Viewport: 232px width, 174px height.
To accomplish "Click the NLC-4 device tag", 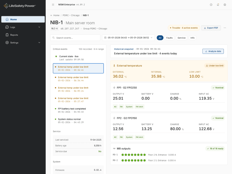I will [x=55, y=28].
